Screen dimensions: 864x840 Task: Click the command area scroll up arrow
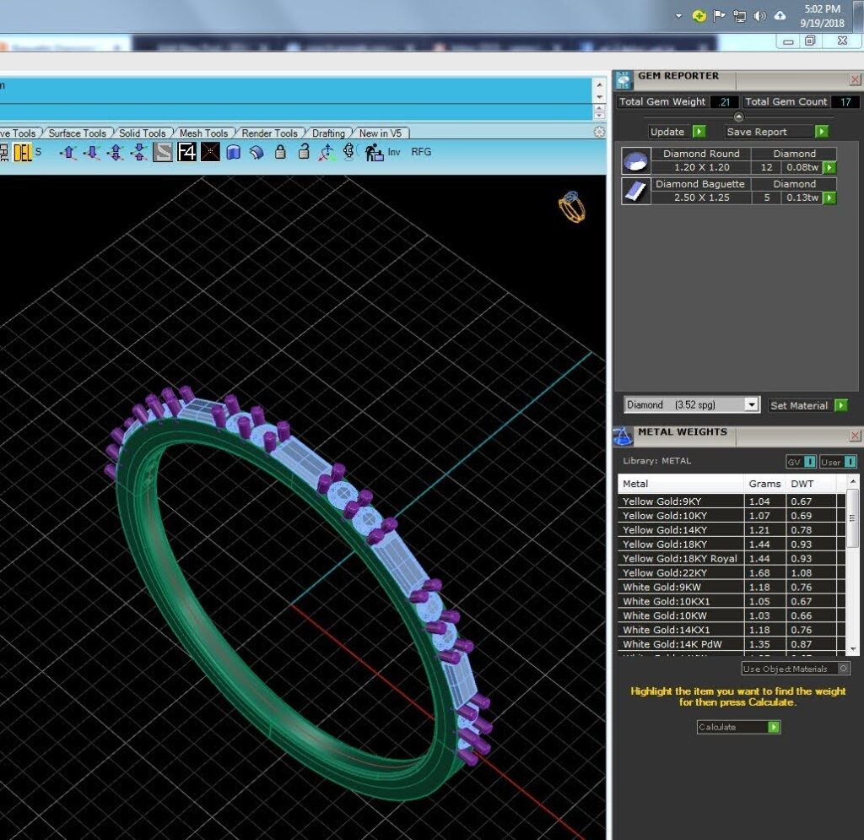click(x=600, y=84)
